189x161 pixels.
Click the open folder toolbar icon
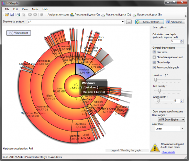[x=7, y=15]
